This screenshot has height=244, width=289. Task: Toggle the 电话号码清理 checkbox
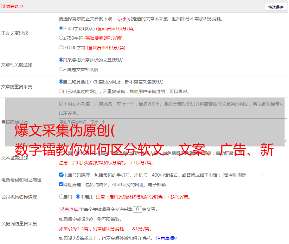click(x=61, y=175)
